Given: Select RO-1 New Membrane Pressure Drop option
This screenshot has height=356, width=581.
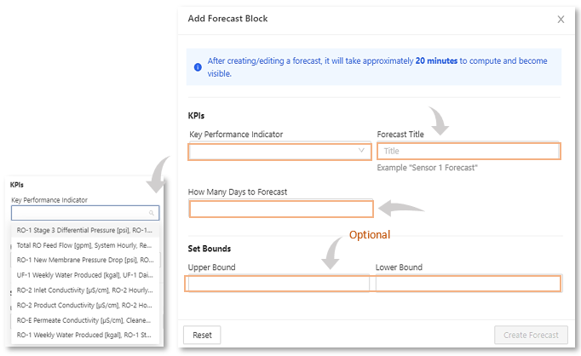Looking at the screenshot, I should click(x=84, y=260).
